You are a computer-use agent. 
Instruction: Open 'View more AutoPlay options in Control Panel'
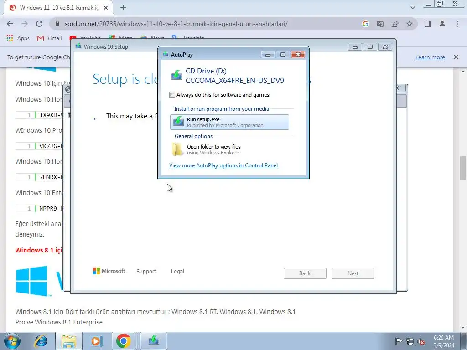[223, 165]
